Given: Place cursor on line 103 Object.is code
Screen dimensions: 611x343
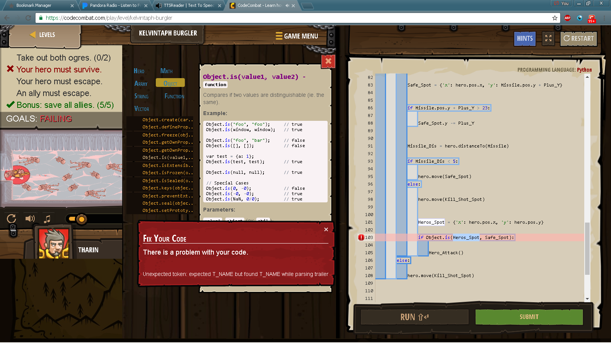Looking at the screenshot, I should (466, 237).
